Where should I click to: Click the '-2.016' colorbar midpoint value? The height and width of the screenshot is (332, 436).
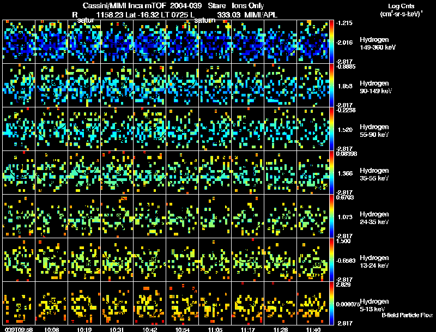pyautogui.click(x=344, y=43)
